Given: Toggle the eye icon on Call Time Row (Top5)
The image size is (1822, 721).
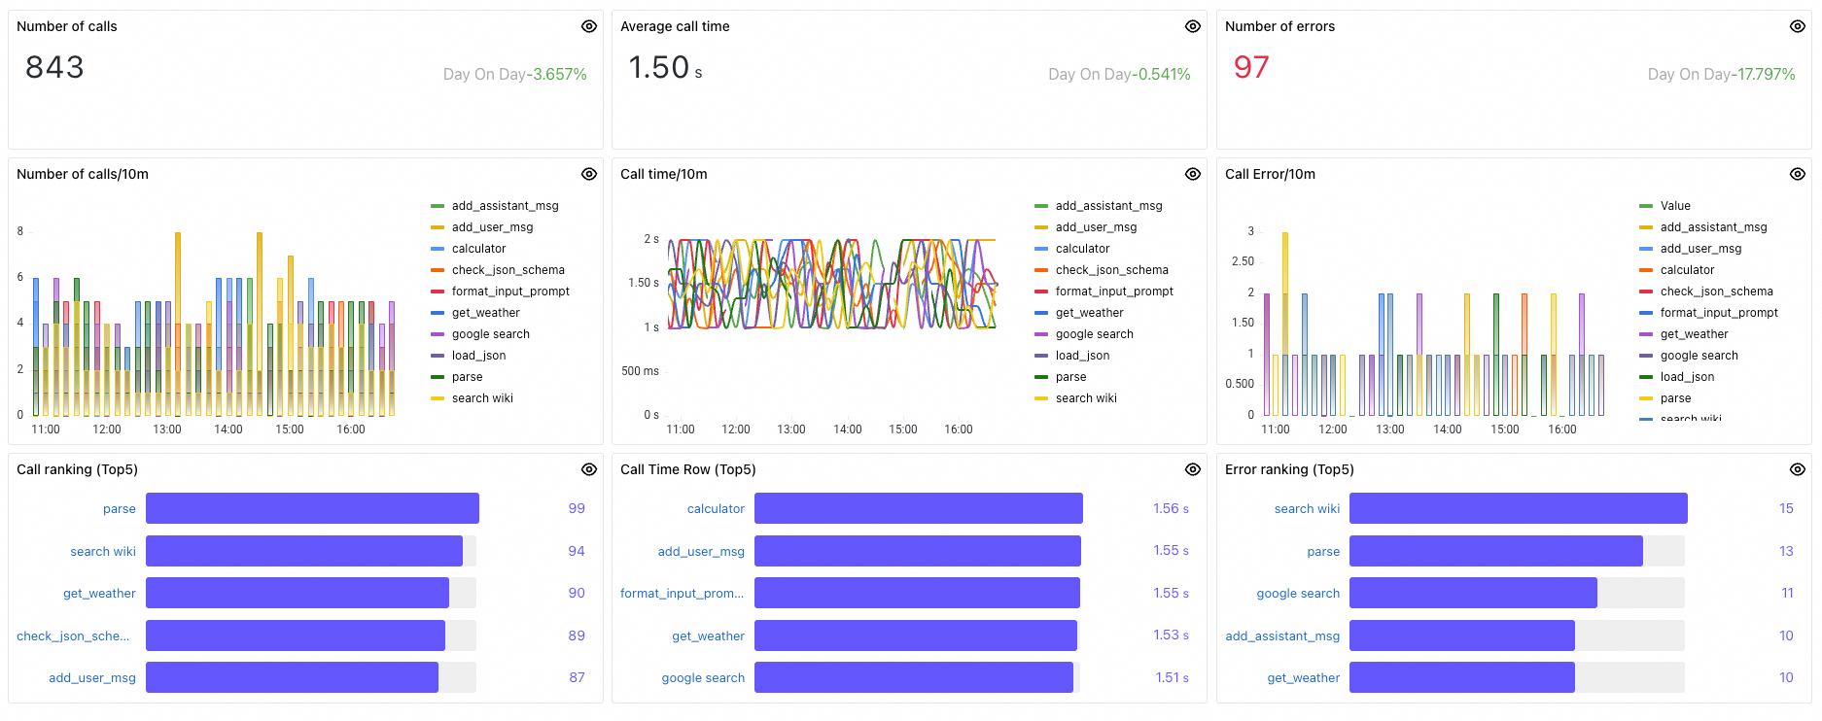Looking at the screenshot, I should (x=1193, y=469).
